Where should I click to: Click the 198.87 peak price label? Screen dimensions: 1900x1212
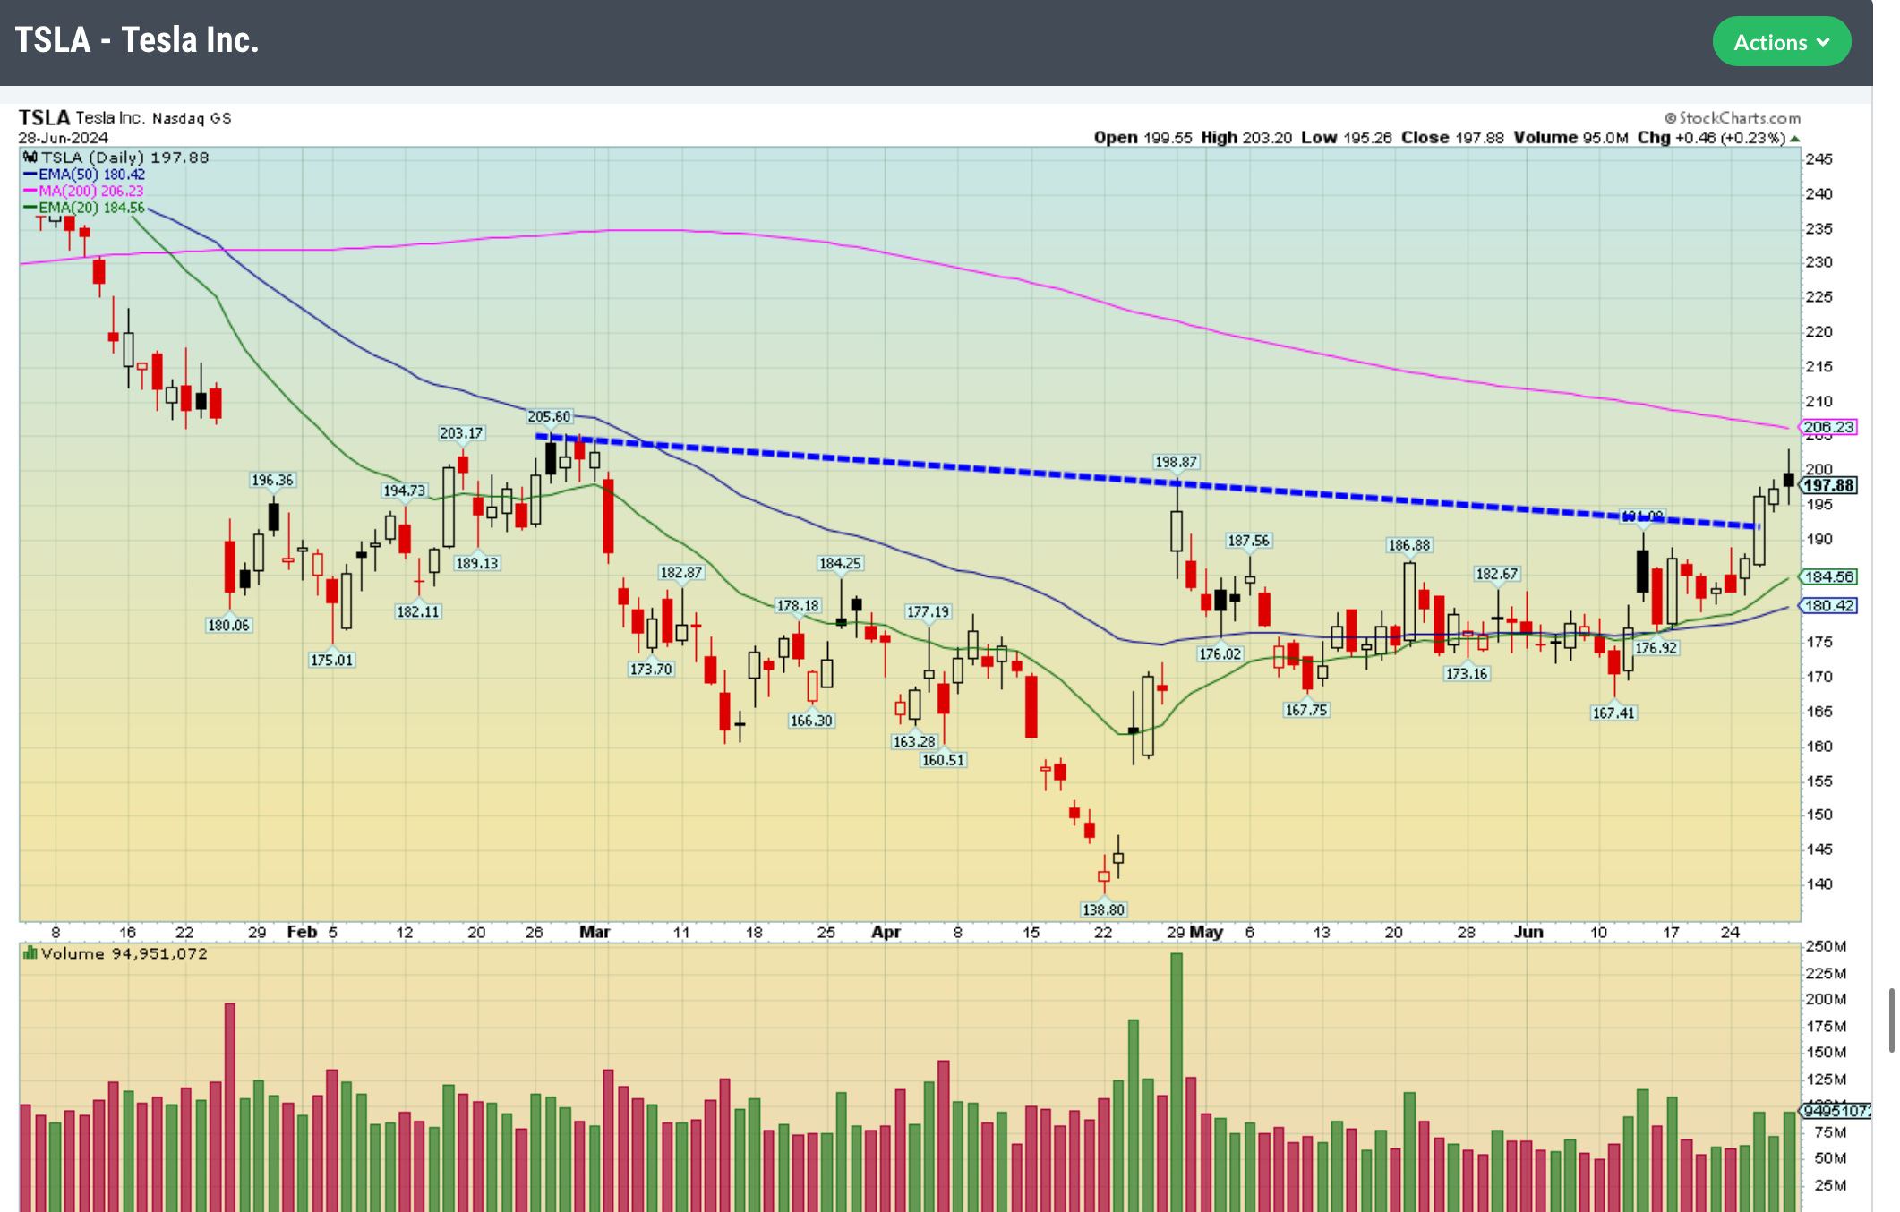pyautogui.click(x=1176, y=462)
